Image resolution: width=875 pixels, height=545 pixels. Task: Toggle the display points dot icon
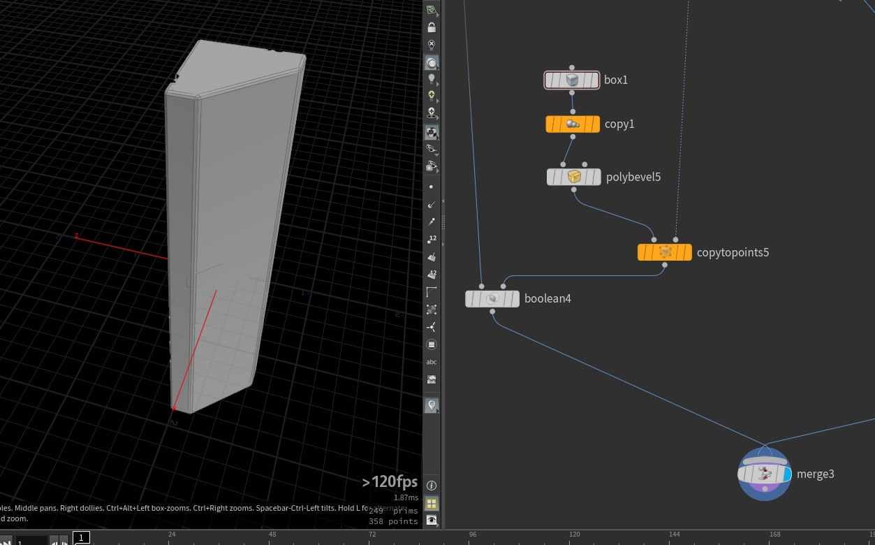click(432, 187)
